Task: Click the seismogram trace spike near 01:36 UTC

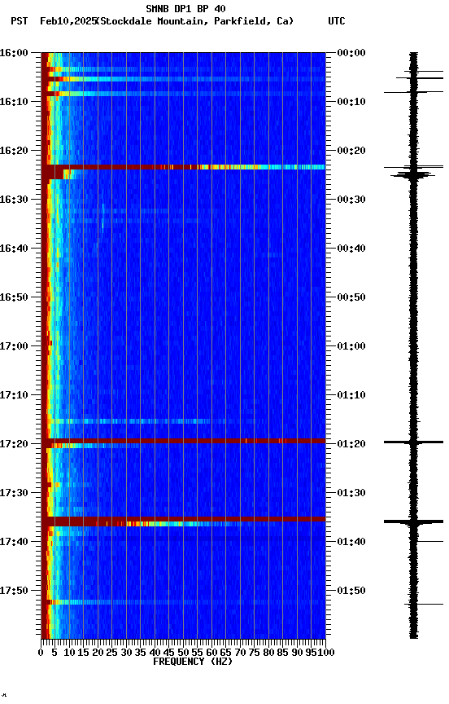Action: click(x=413, y=521)
